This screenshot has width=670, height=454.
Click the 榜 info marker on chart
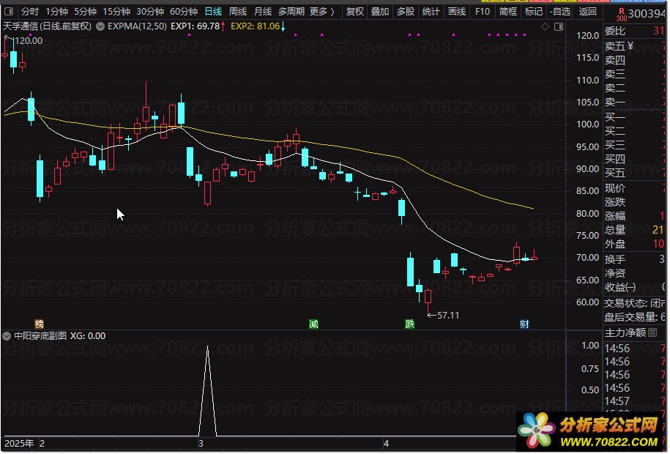click(x=40, y=324)
